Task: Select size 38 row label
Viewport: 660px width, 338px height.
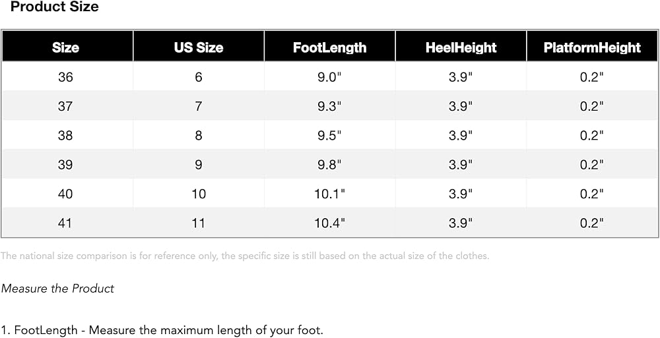Action: [x=65, y=135]
